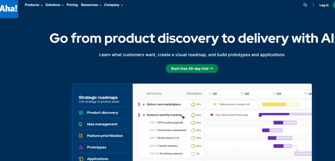Click the Performance dashboard progress ring

(x=193, y=130)
